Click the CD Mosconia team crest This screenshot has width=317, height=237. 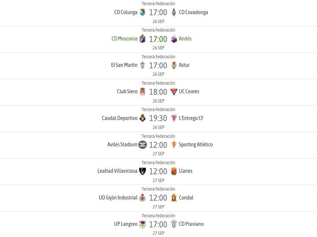click(143, 39)
